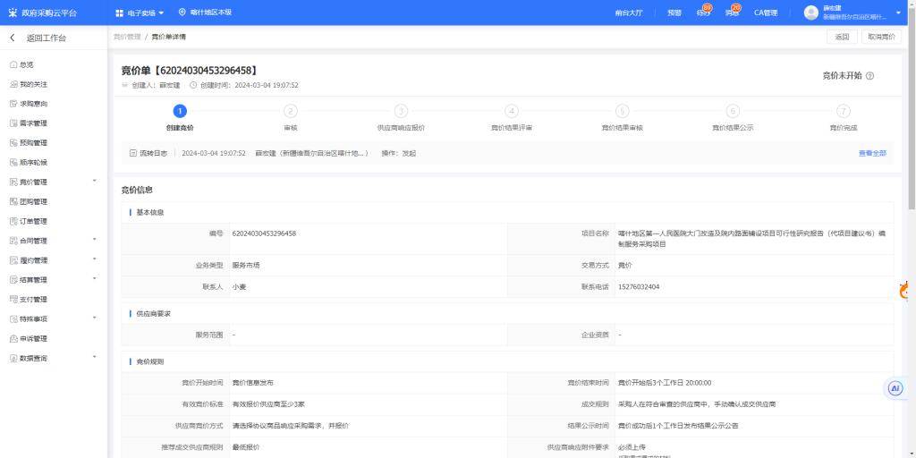
Task: Click the 竞价开始后3个工作日 20:00:00 value
Action: (665, 383)
